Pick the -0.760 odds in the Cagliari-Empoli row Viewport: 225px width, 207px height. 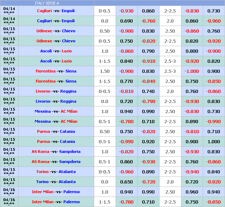(148, 21)
